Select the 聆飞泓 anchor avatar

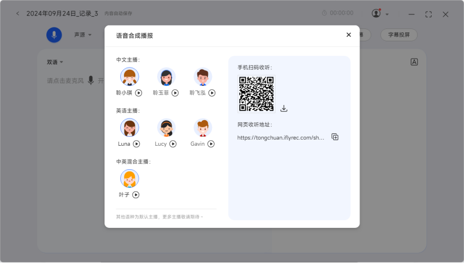(x=203, y=76)
